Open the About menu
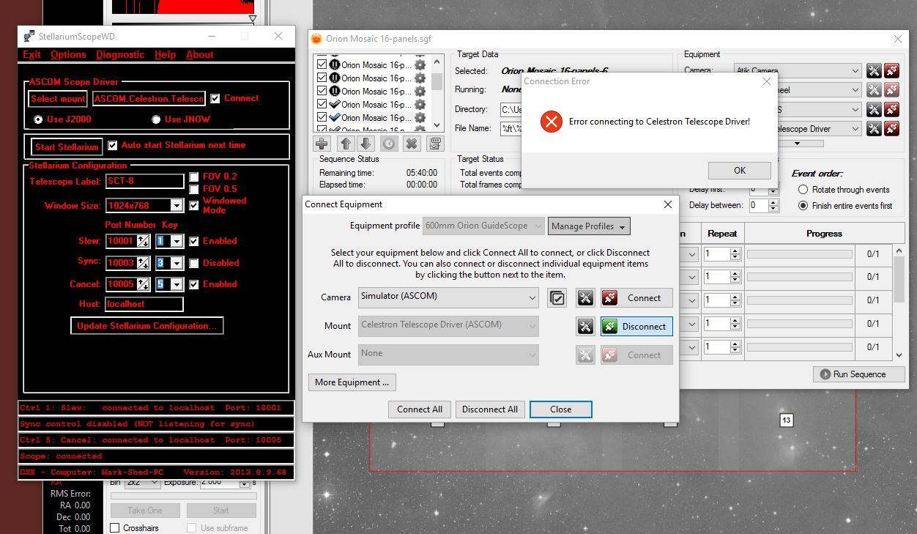The image size is (917, 534). 200,55
